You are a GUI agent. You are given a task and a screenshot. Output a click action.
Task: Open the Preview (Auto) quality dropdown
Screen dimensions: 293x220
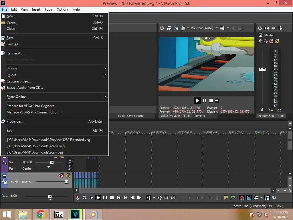pos(217,28)
